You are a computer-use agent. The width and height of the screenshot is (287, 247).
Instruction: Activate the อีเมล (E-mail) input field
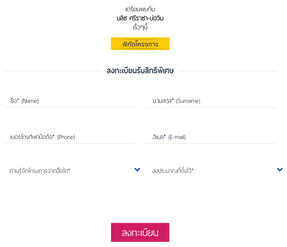tap(211, 137)
